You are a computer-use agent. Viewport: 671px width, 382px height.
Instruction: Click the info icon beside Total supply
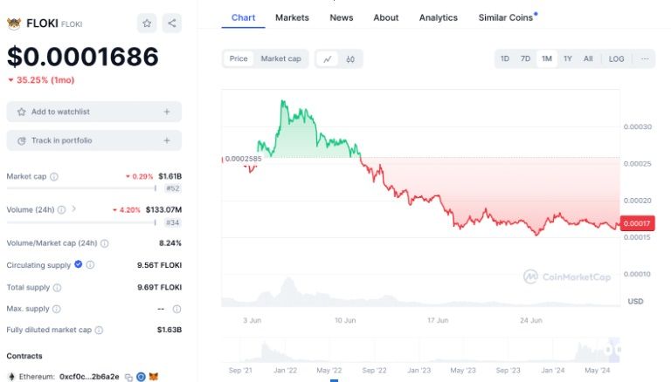[x=57, y=287]
